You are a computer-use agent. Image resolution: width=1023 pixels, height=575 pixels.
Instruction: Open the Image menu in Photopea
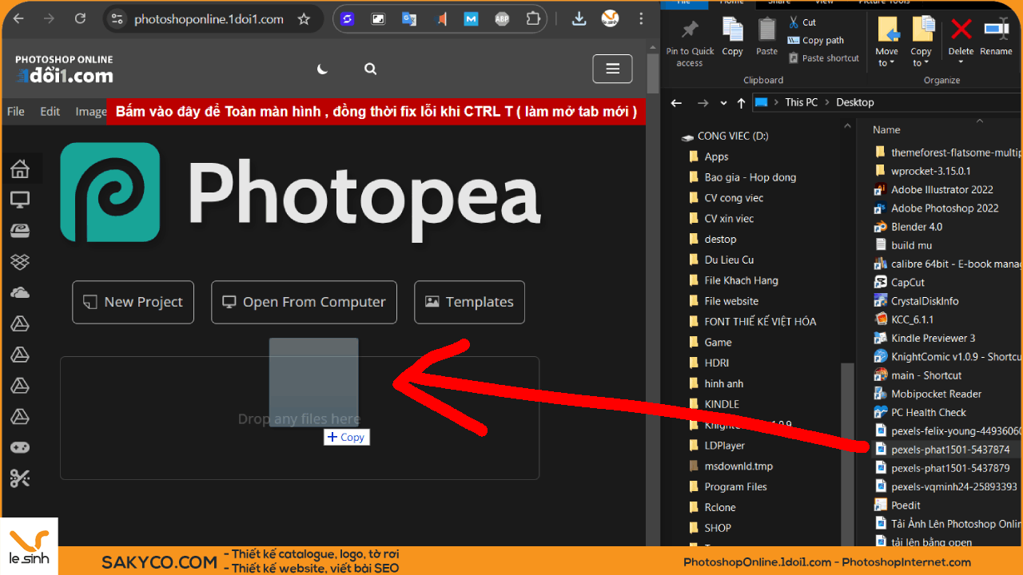pyautogui.click(x=91, y=112)
